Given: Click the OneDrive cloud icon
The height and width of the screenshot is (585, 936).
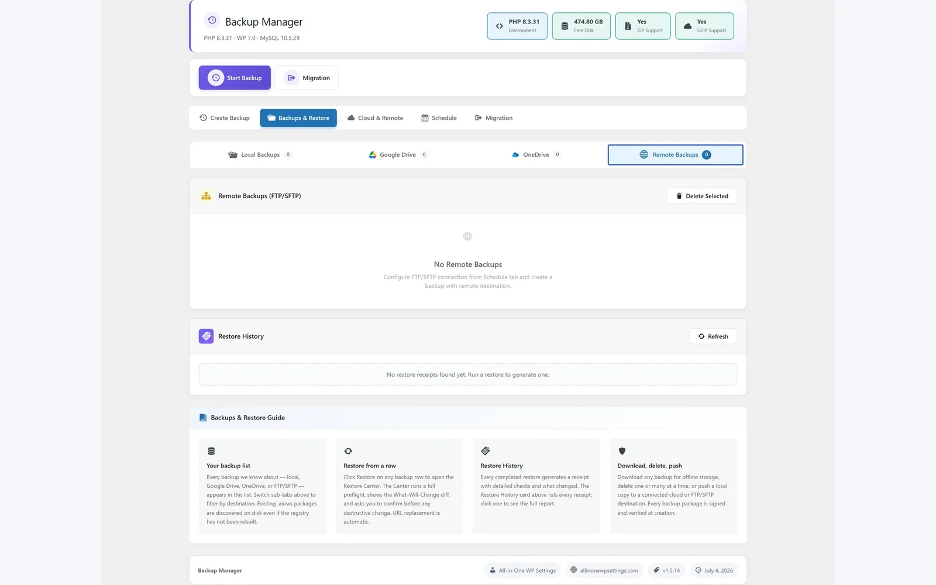Looking at the screenshot, I should [515, 155].
